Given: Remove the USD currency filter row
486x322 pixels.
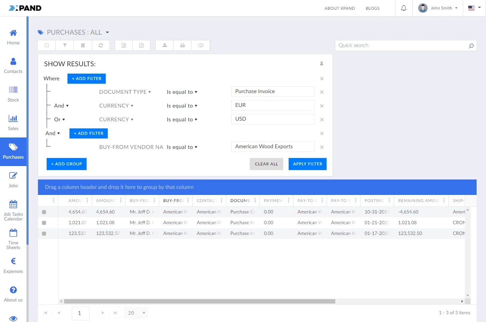Looking at the screenshot, I should pyautogui.click(x=322, y=120).
